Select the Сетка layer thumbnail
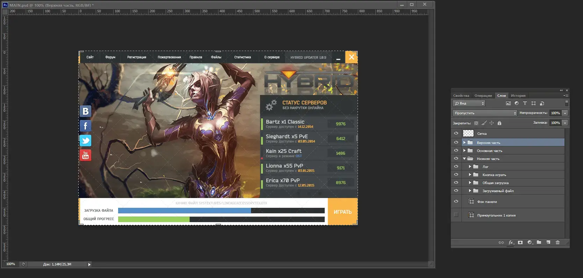Viewport: 583px width, 278px height. click(468, 133)
